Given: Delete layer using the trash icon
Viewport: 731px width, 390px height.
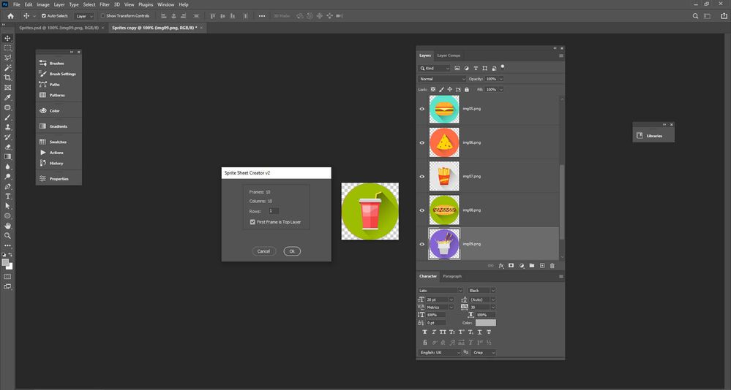Looking at the screenshot, I should pos(552,266).
